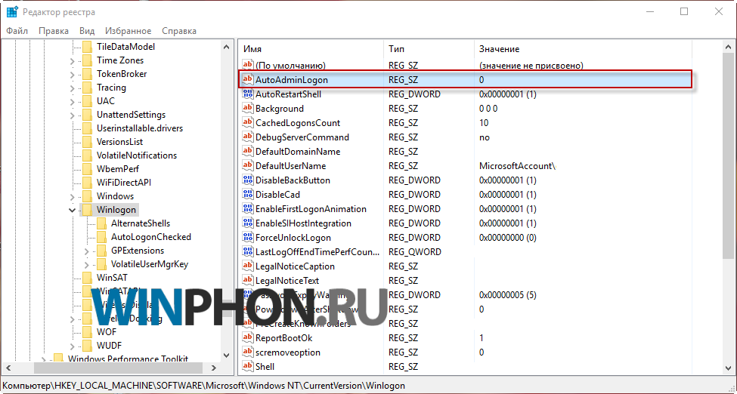Expand the GPExtensions subkey
This screenshot has height=394, width=737.
pyautogui.click(x=87, y=251)
